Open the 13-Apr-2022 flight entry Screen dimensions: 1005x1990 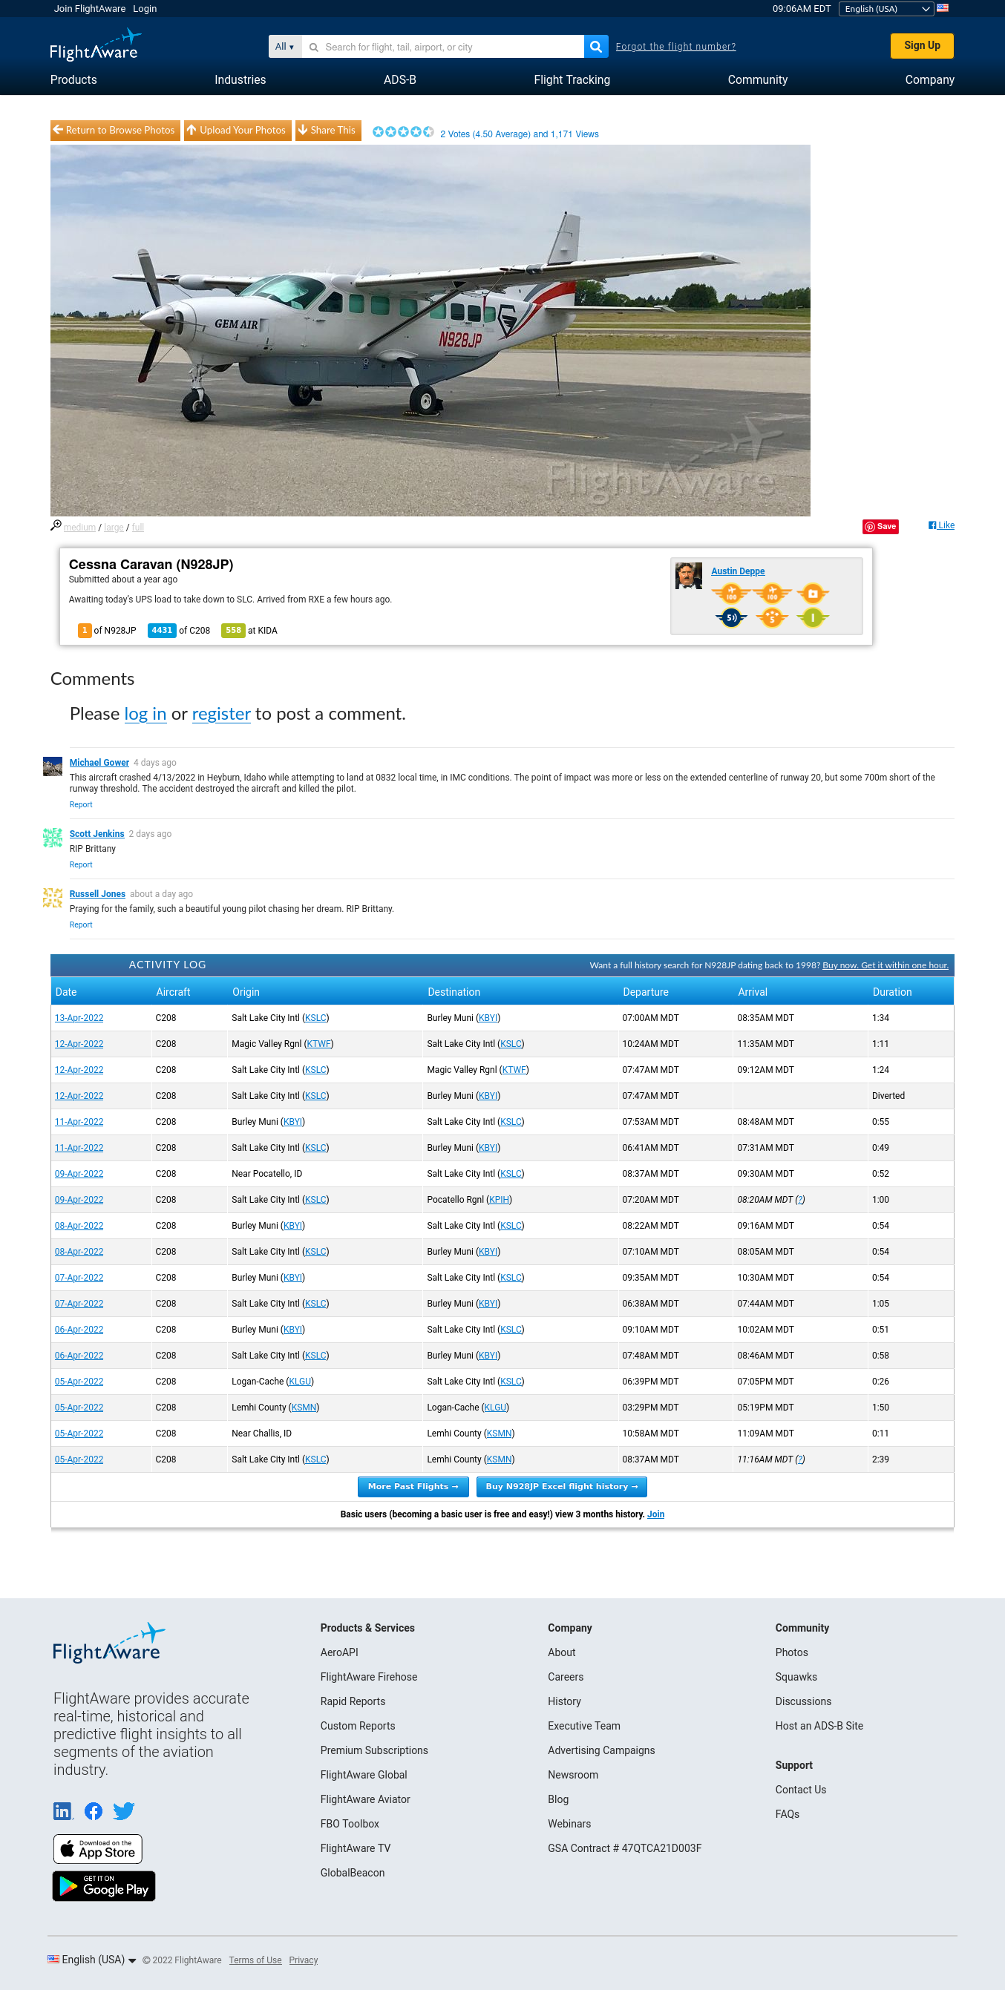click(79, 1018)
